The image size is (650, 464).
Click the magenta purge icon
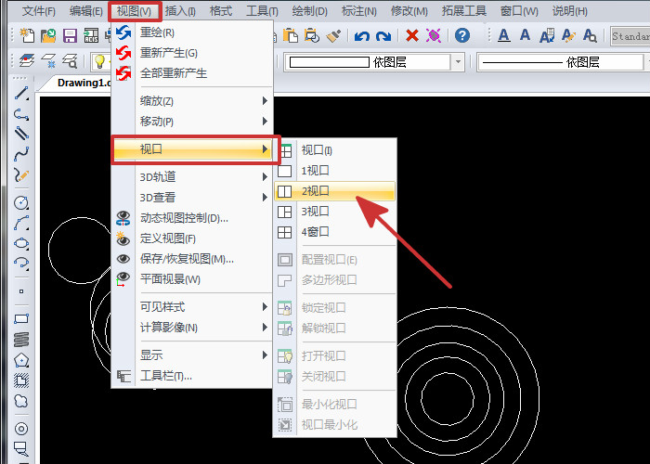(434, 35)
